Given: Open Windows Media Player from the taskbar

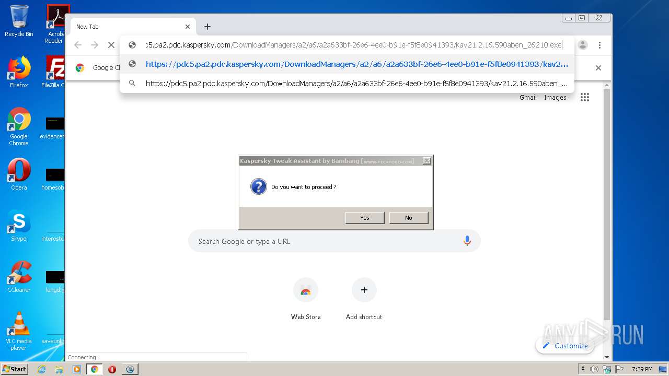Looking at the screenshot, I should (x=77, y=369).
